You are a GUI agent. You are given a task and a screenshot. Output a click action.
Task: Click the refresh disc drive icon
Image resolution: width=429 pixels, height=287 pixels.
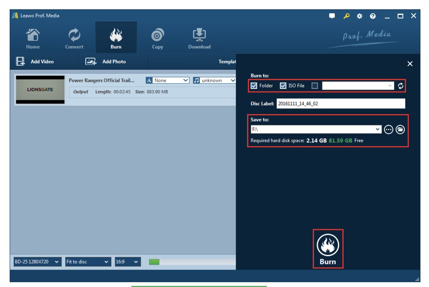point(400,86)
